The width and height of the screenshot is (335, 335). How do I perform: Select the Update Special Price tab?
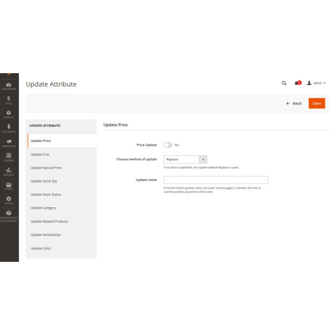pos(46,167)
